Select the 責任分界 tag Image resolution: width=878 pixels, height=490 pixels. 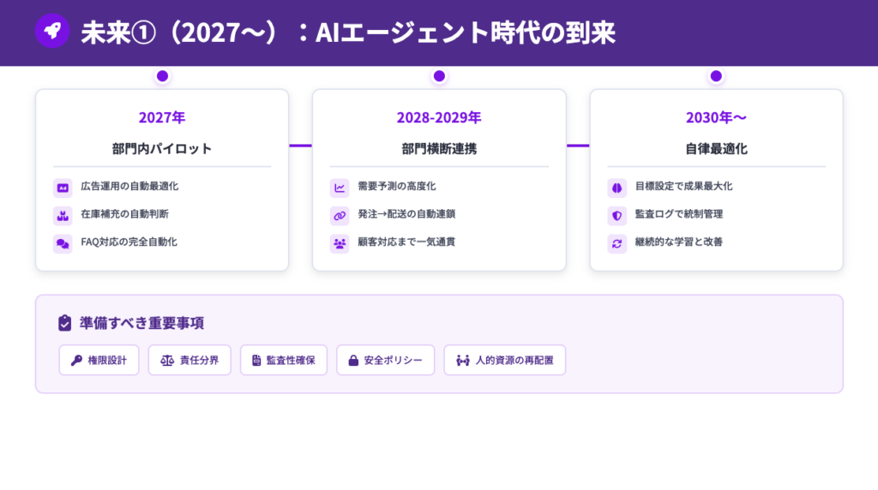(x=189, y=360)
